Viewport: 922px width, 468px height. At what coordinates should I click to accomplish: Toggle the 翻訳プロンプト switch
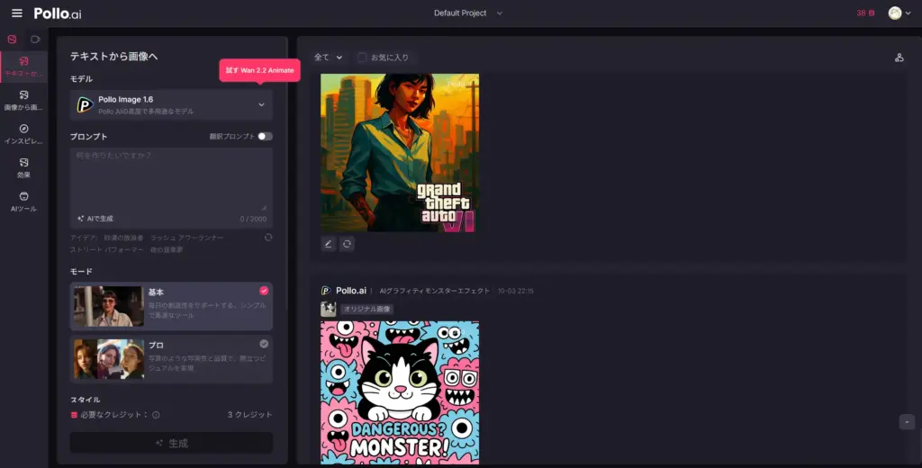pos(265,137)
